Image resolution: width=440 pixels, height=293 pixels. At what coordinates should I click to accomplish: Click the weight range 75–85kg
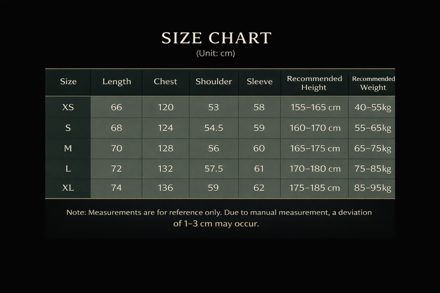click(373, 168)
